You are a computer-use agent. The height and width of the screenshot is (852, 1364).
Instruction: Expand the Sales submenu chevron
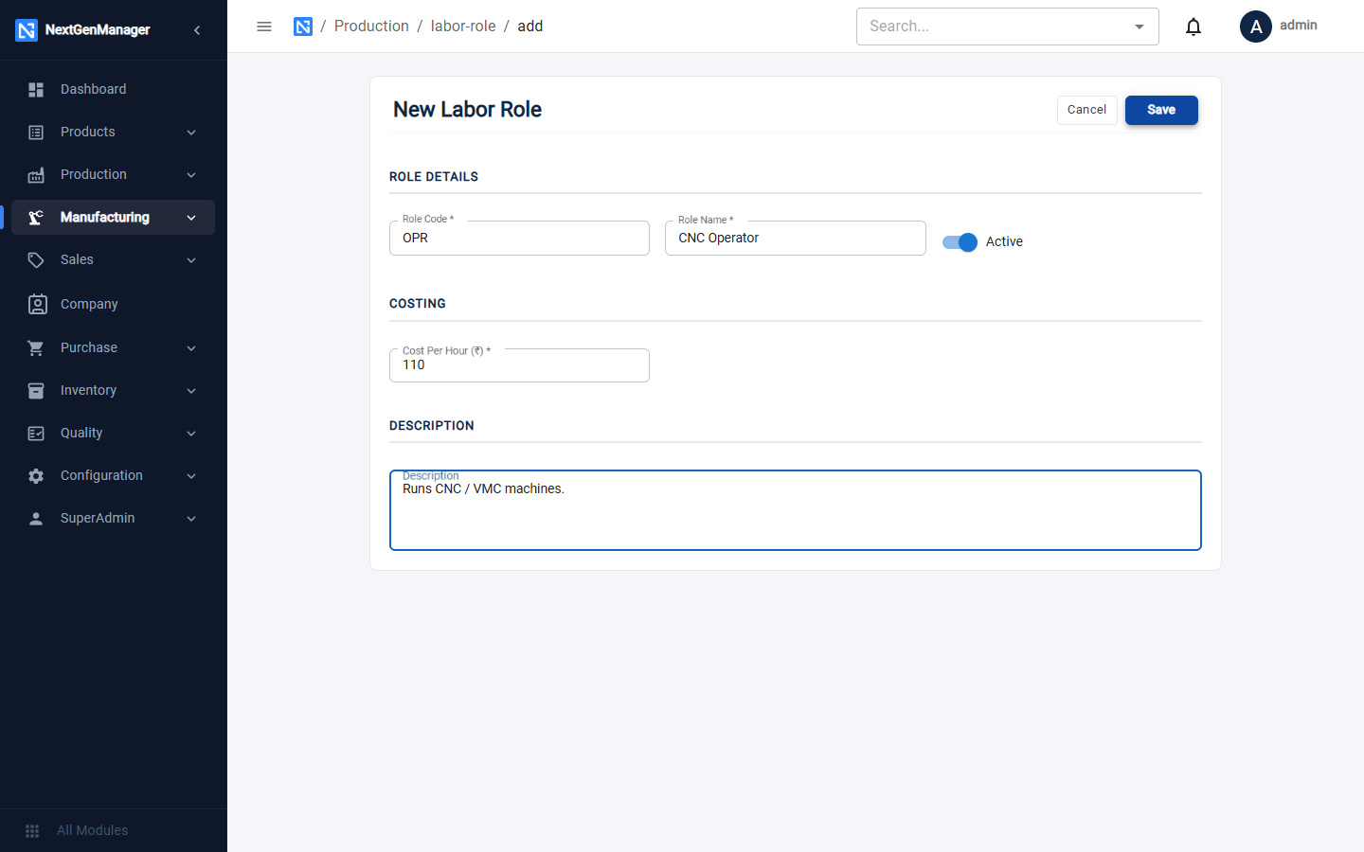pyautogui.click(x=191, y=260)
